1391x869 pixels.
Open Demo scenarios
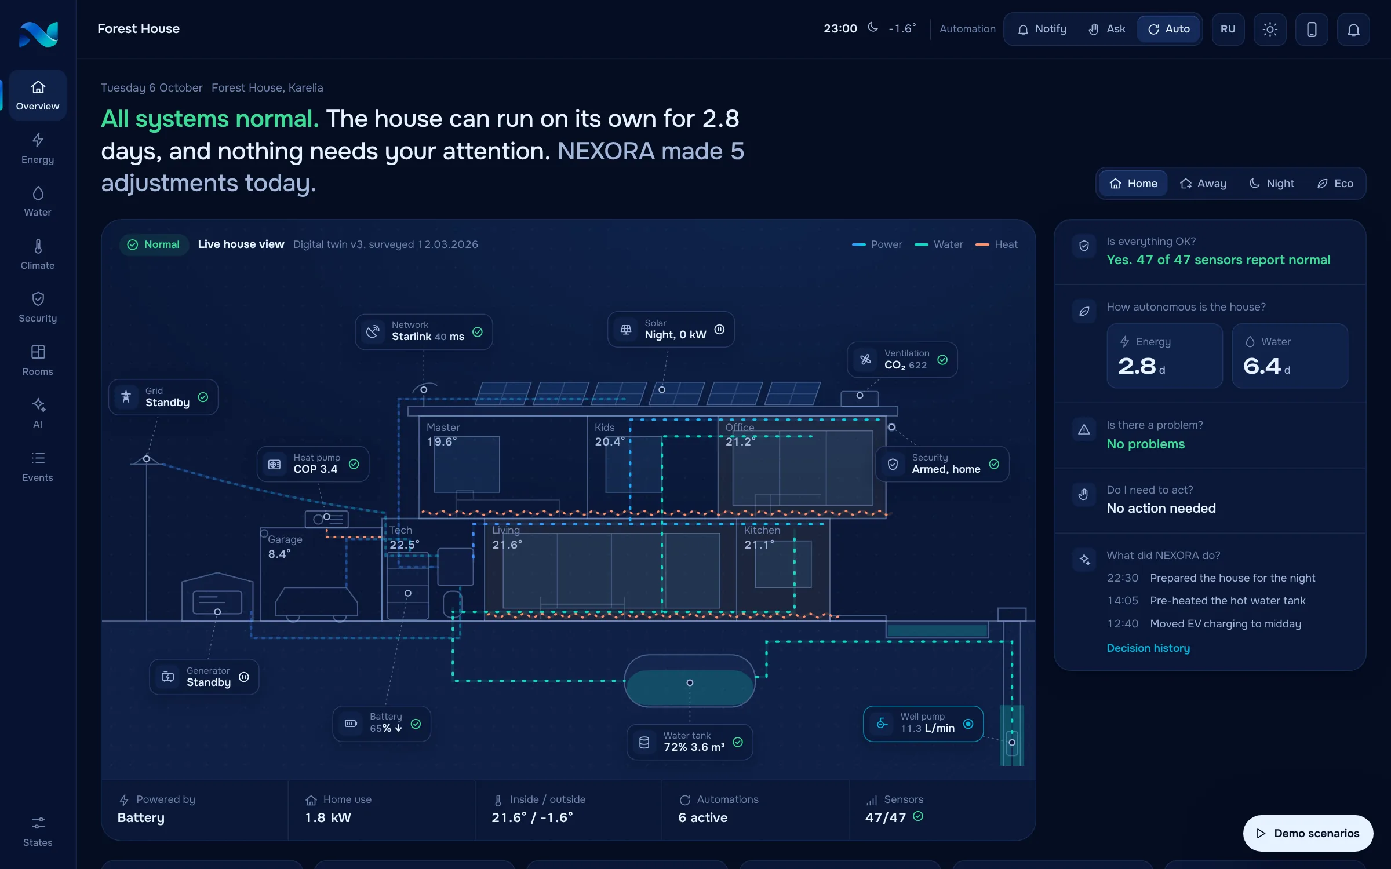[1308, 833]
